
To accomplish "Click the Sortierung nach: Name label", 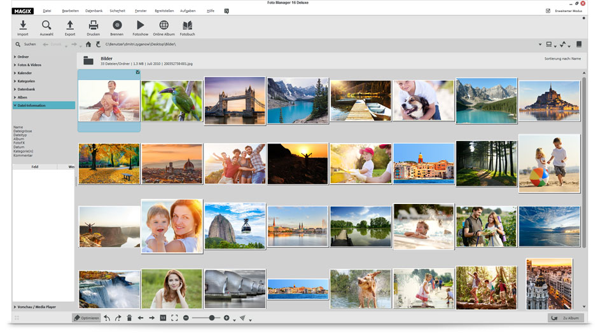I will tap(562, 58).
